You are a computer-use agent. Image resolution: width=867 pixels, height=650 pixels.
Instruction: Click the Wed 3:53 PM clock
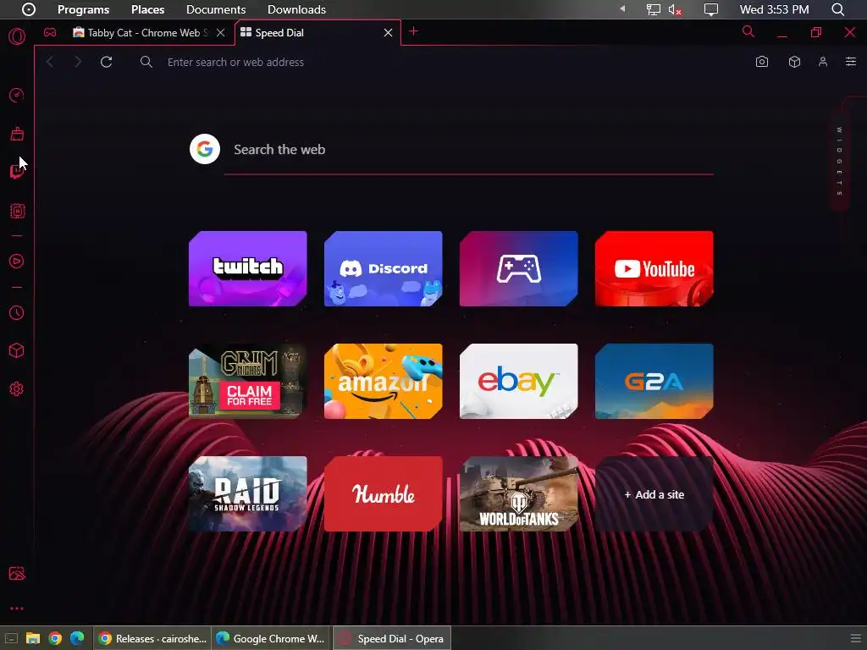[x=774, y=9]
